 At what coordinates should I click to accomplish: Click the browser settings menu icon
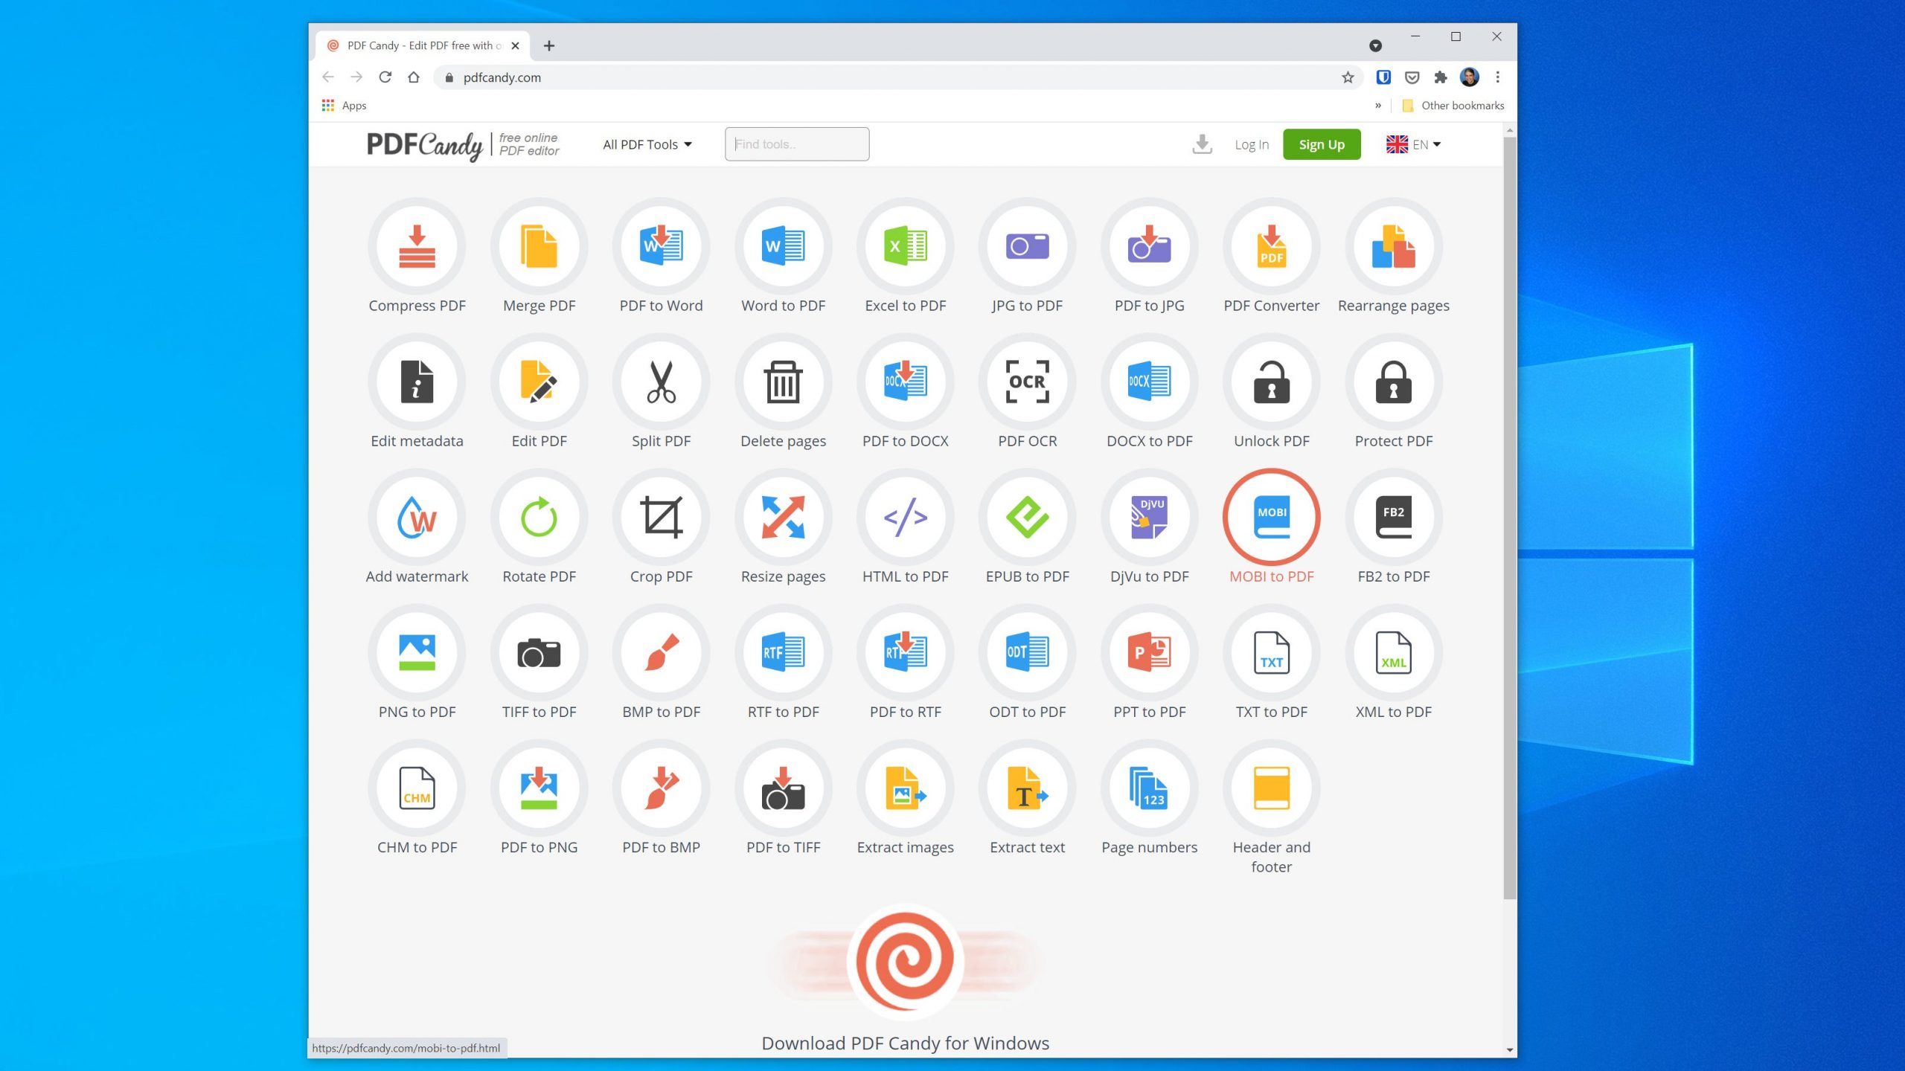coord(1498,77)
